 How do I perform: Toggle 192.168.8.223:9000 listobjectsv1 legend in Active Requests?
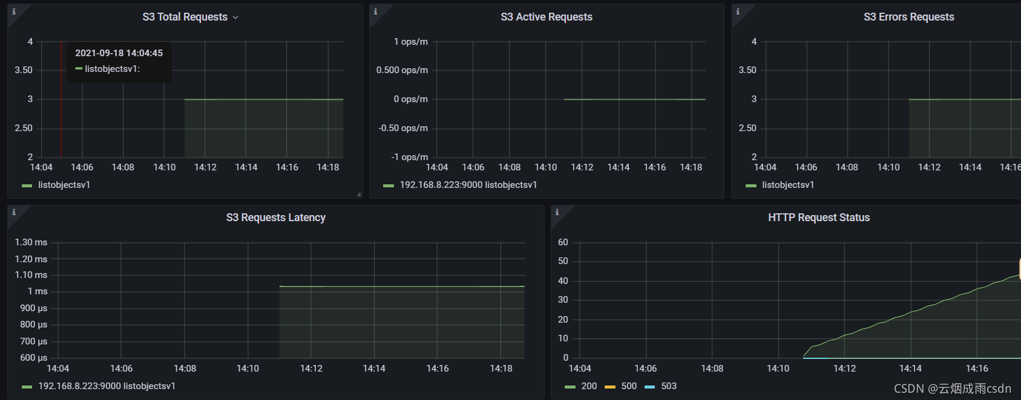[x=468, y=185]
